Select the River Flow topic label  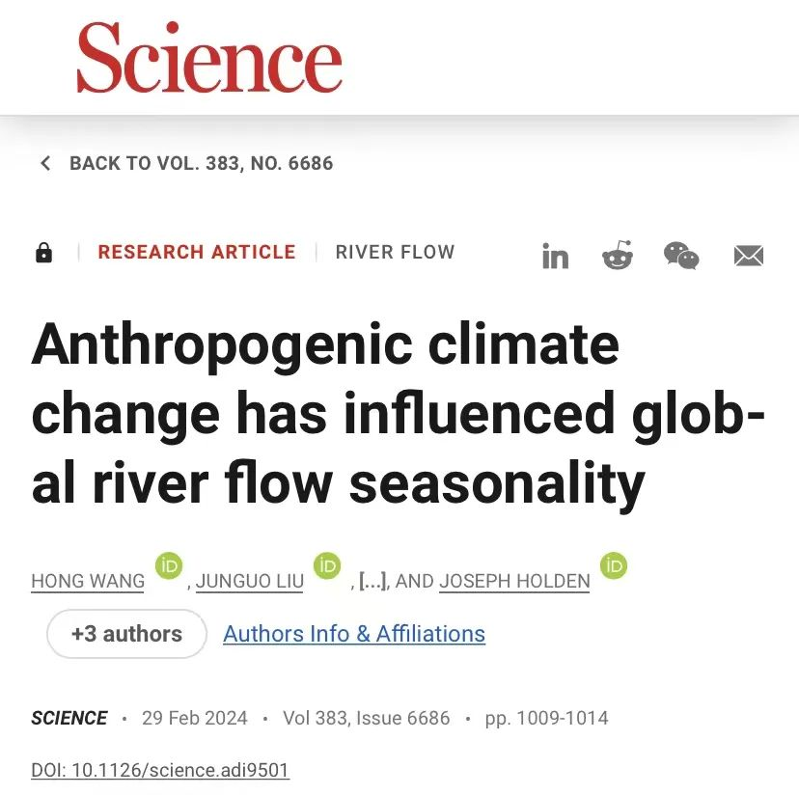pos(395,252)
